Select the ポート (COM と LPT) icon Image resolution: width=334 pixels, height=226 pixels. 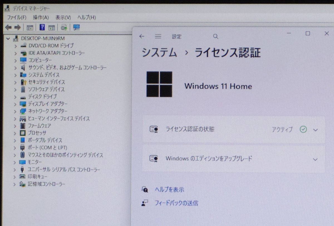(23, 148)
